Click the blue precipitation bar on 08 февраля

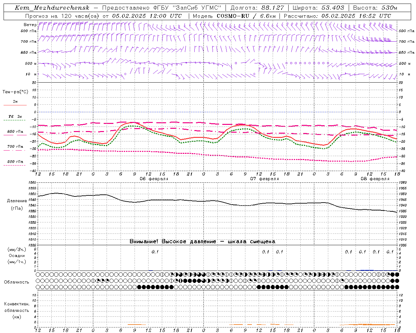point(367,270)
